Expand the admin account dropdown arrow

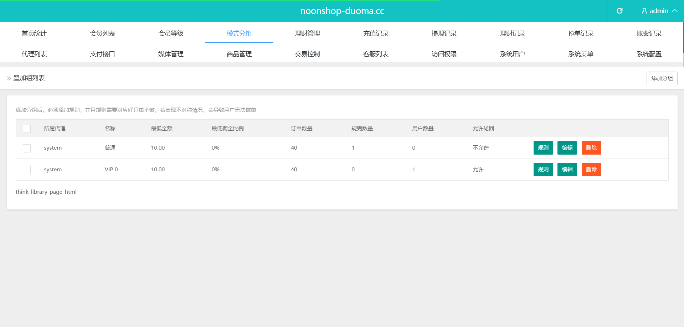pyautogui.click(x=675, y=11)
